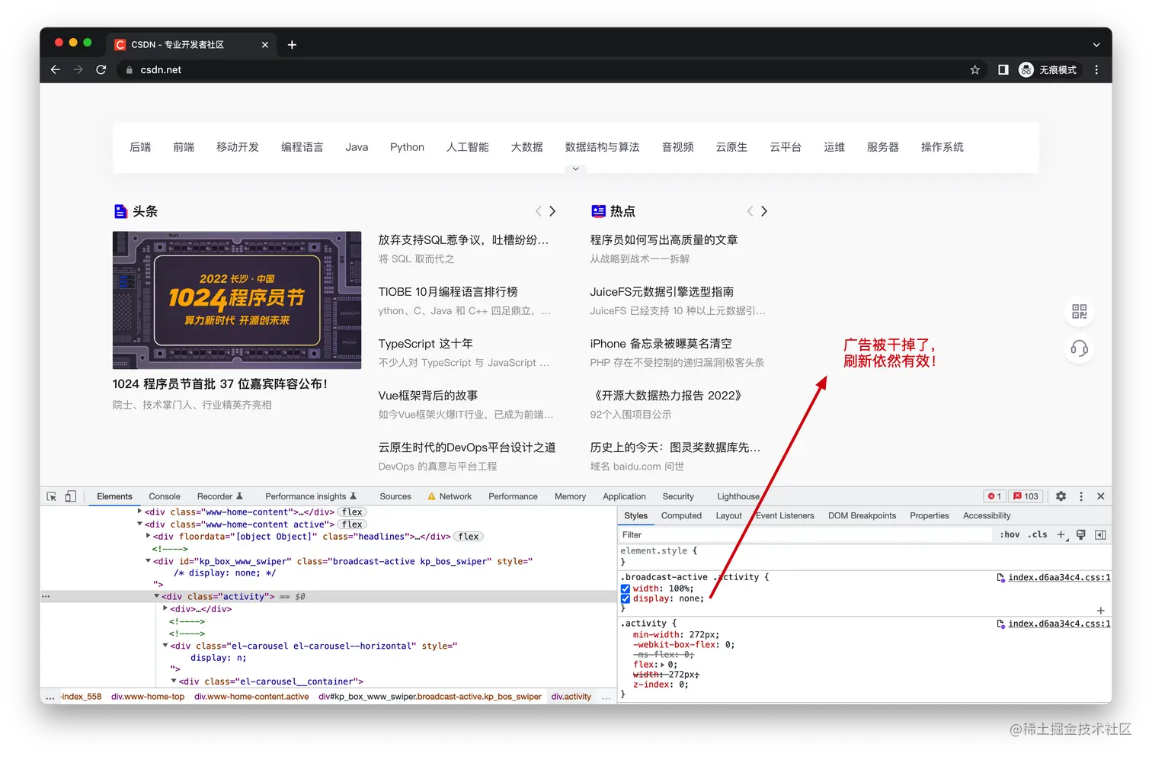Go back with the browser back arrow
Image resolution: width=1152 pixels, height=757 pixels.
tap(55, 69)
